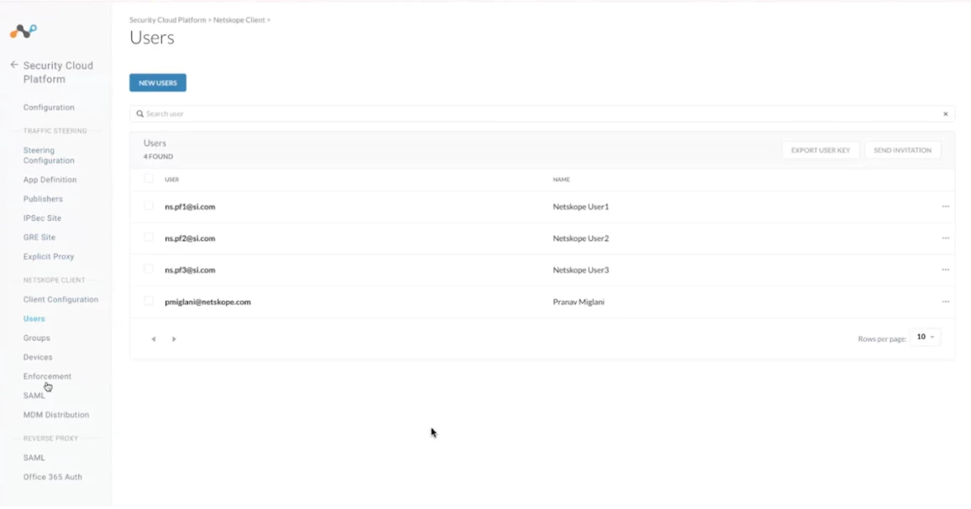Image resolution: width=971 pixels, height=509 pixels.
Task: Click the name Netskope User1
Action: (x=581, y=207)
